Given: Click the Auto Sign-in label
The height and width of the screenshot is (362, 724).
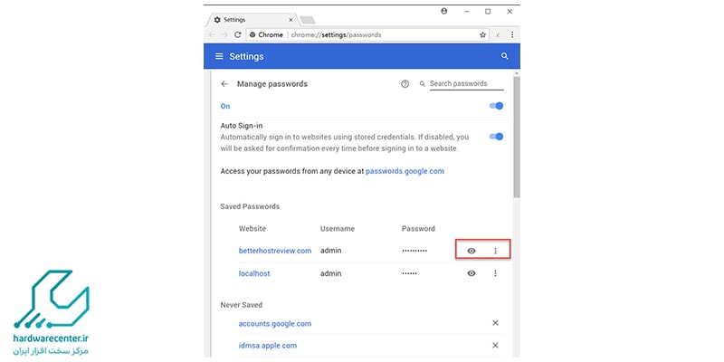Looking at the screenshot, I should [242, 126].
